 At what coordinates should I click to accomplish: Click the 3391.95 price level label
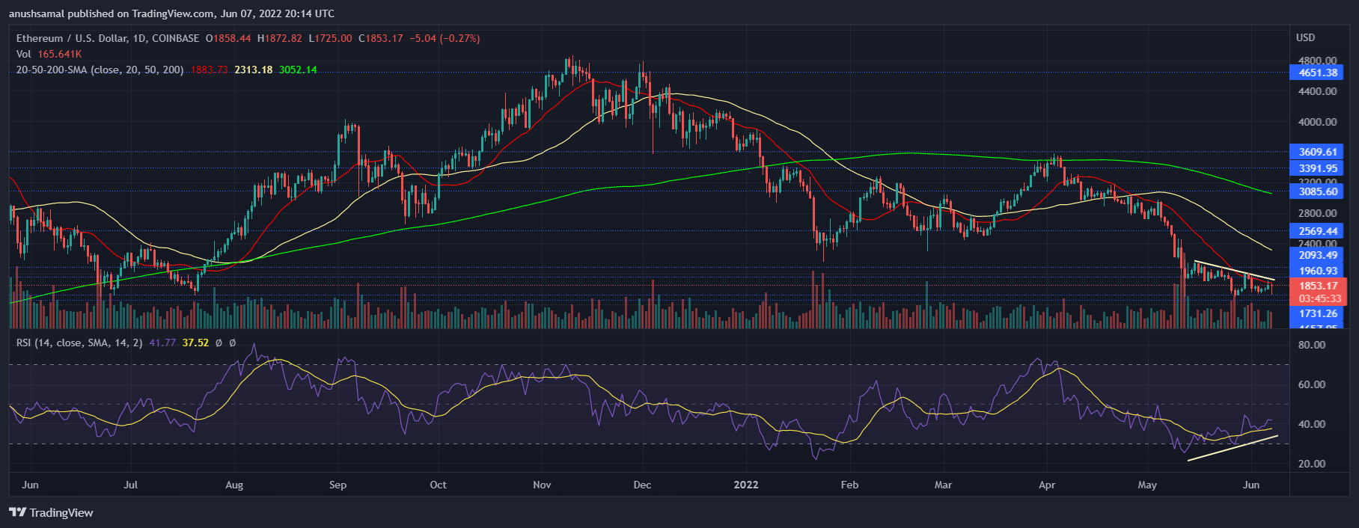[x=1316, y=168]
